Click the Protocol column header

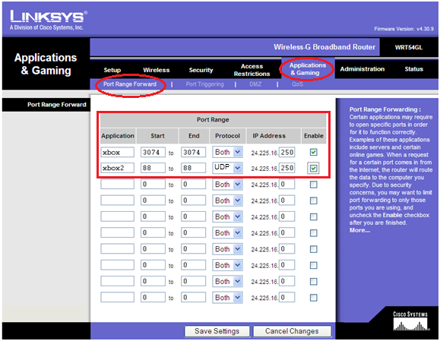coord(227,136)
